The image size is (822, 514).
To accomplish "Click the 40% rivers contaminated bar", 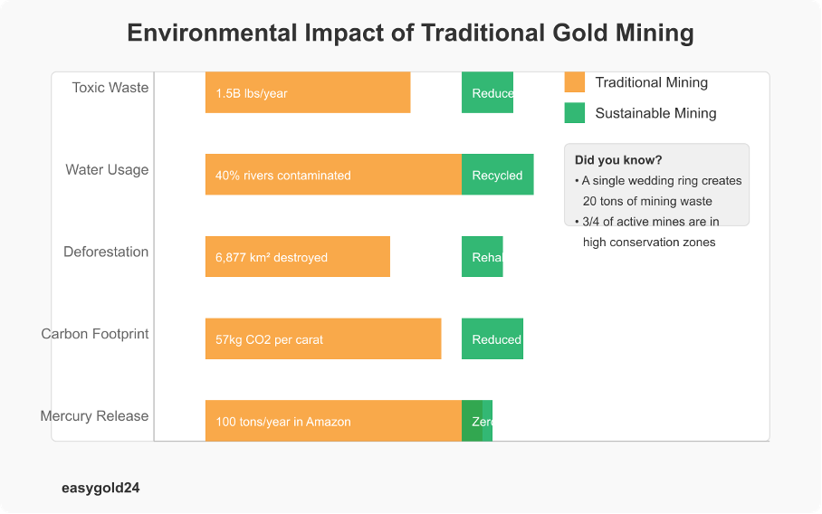I will click(x=333, y=175).
